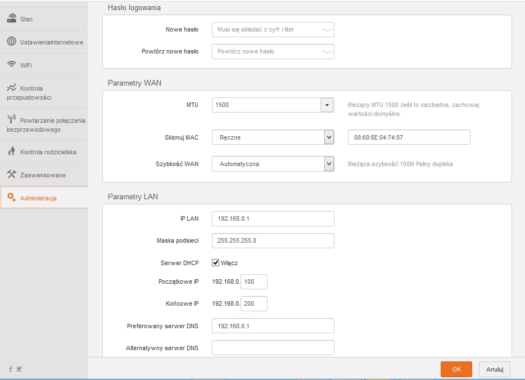Image resolution: width=525 pixels, height=380 pixels.
Task: Click the WiFi signal icon
Action: tap(11, 64)
